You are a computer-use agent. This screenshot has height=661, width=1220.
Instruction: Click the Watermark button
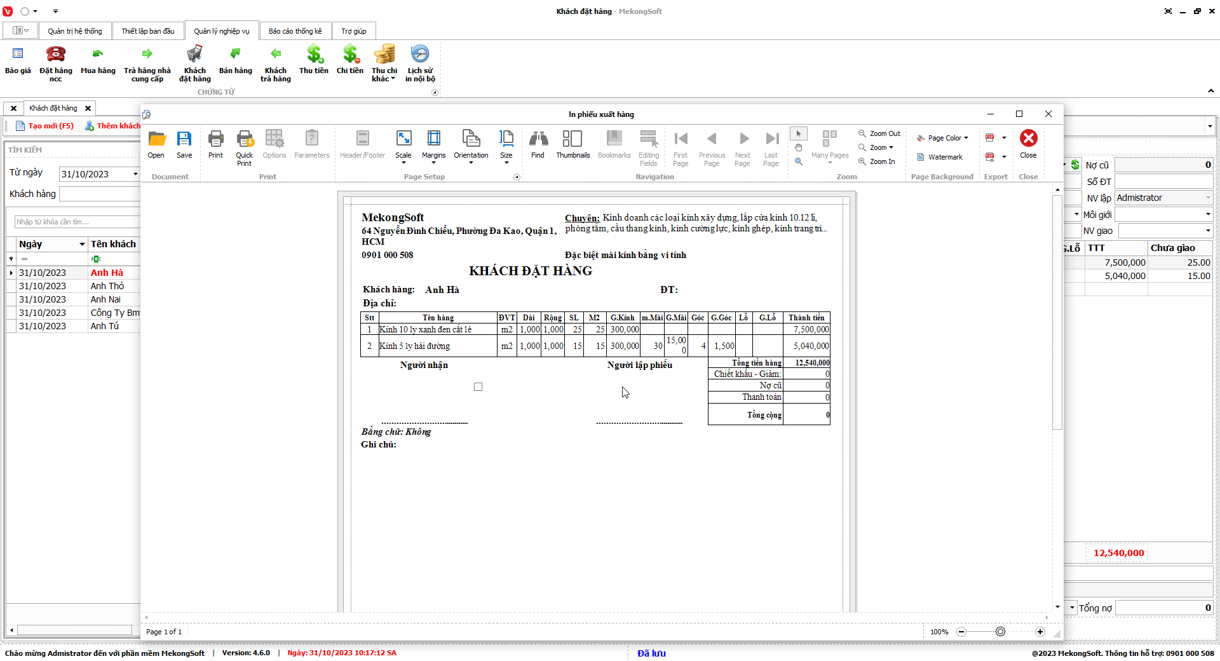pos(940,157)
